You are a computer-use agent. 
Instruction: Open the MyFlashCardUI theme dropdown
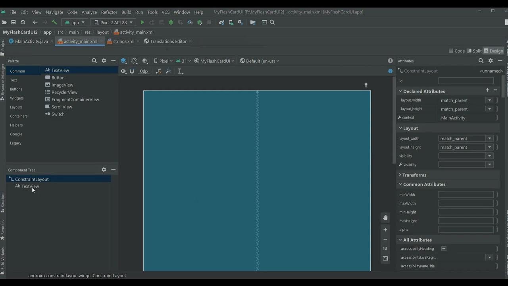(214, 61)
